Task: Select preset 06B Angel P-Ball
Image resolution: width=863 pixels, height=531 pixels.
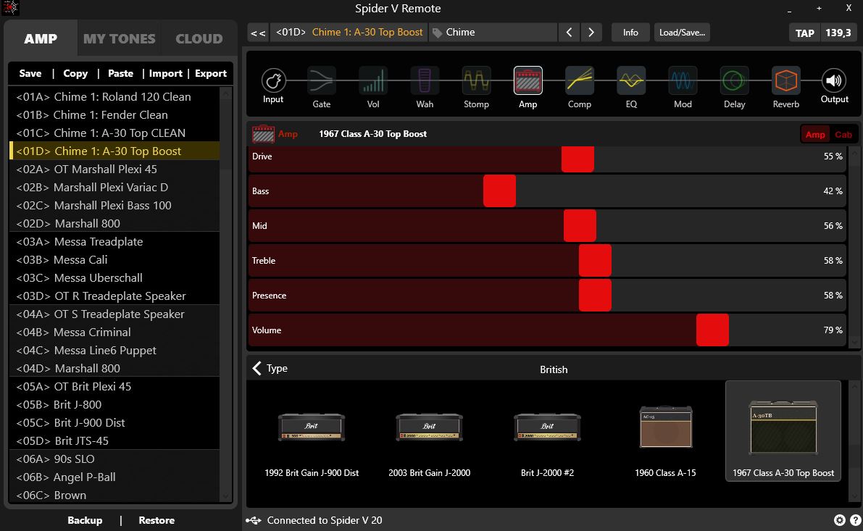Action: click(x=114, y=477)
